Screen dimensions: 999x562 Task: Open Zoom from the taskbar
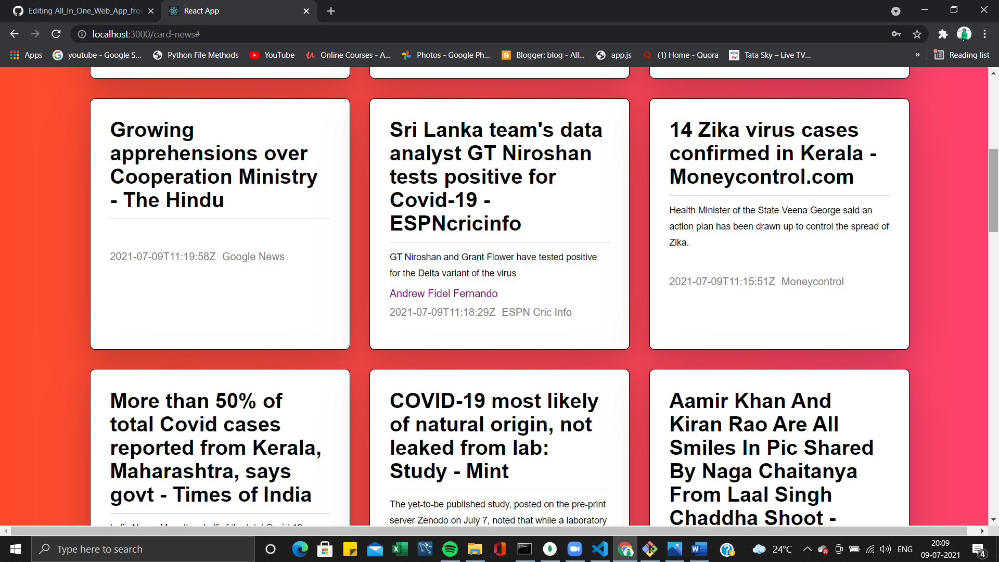[574, 549]
